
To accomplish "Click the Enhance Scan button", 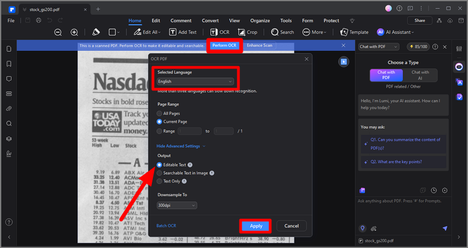I will [259, 45].
